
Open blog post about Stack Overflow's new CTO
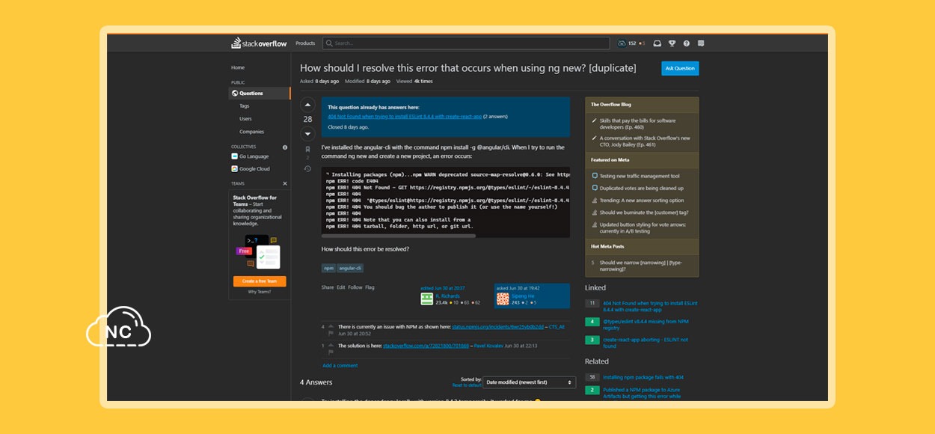pyautogui.click(x=645, y=141)
